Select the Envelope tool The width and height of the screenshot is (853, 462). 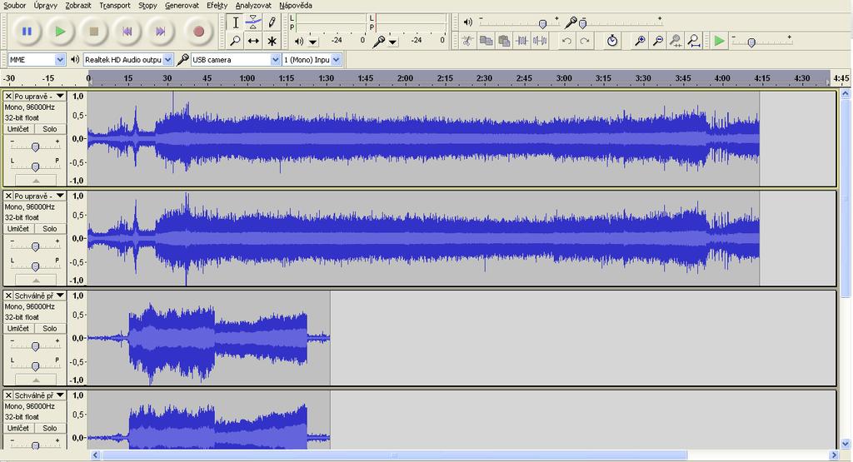[253, 22]
